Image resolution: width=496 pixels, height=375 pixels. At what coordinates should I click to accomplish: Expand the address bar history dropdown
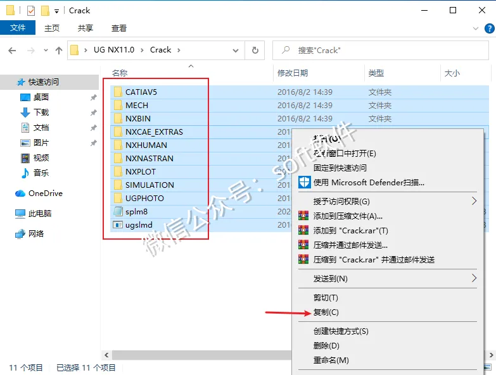pyautogui.click(x=236, y=51)
